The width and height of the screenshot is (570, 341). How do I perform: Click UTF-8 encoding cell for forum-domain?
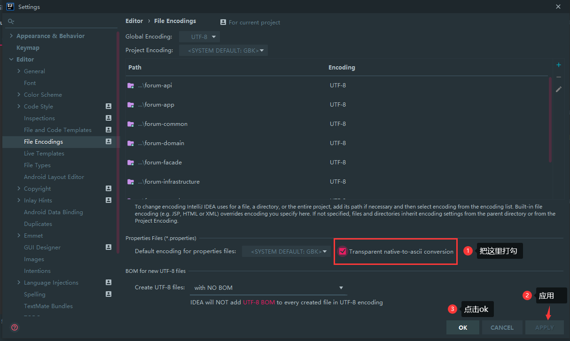(338, 143)
